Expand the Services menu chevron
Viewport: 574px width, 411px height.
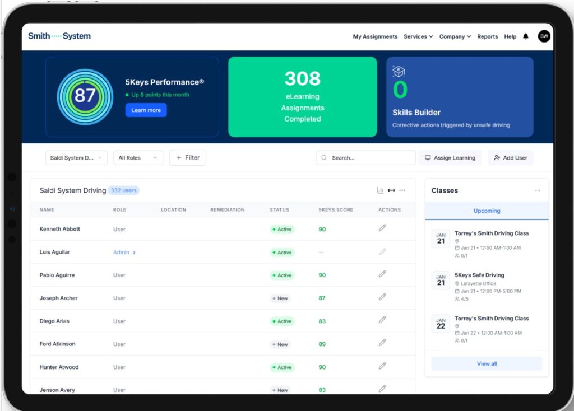coord(430,36)
